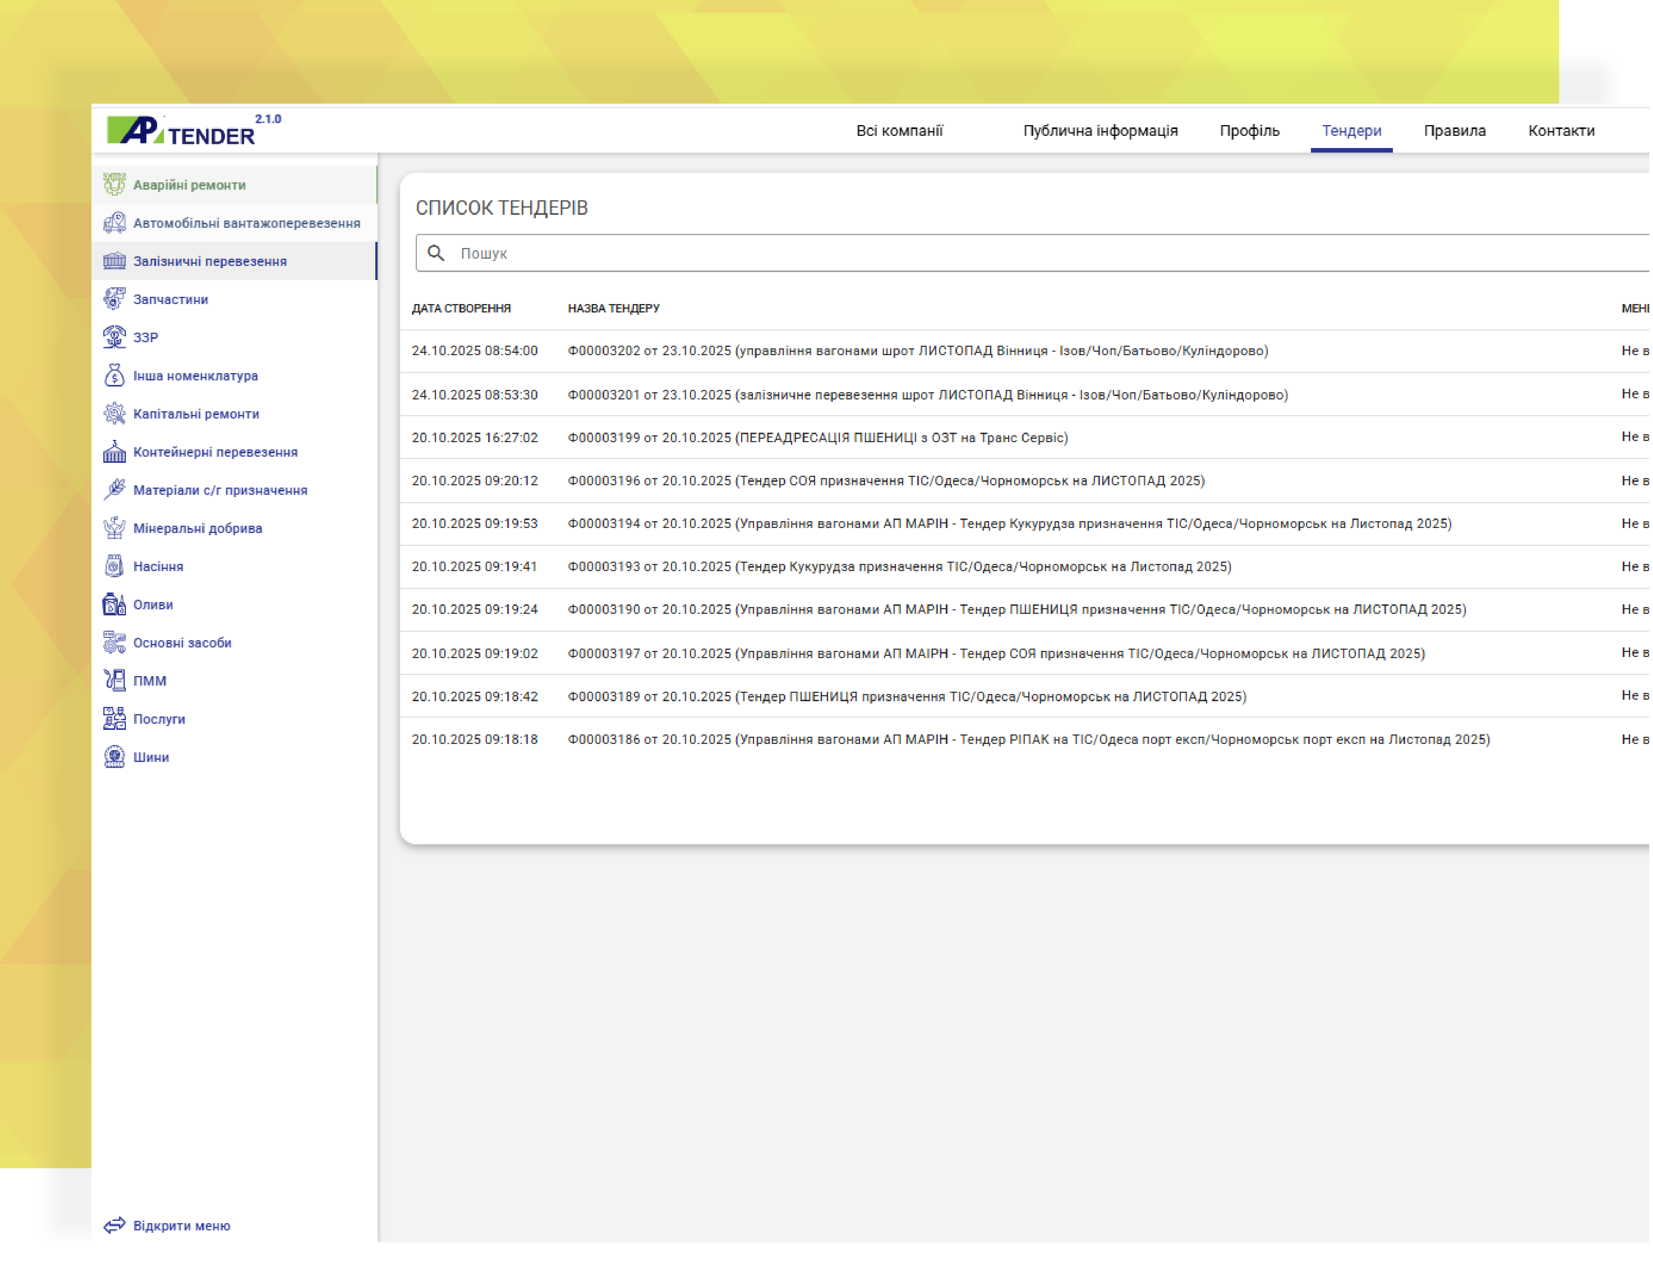Image resolution: width=1653 pixels, height=1272 pixels.
Task: Sort by НАЗВА ТЕНДЕРУ column header
Action: pos(614,309)
